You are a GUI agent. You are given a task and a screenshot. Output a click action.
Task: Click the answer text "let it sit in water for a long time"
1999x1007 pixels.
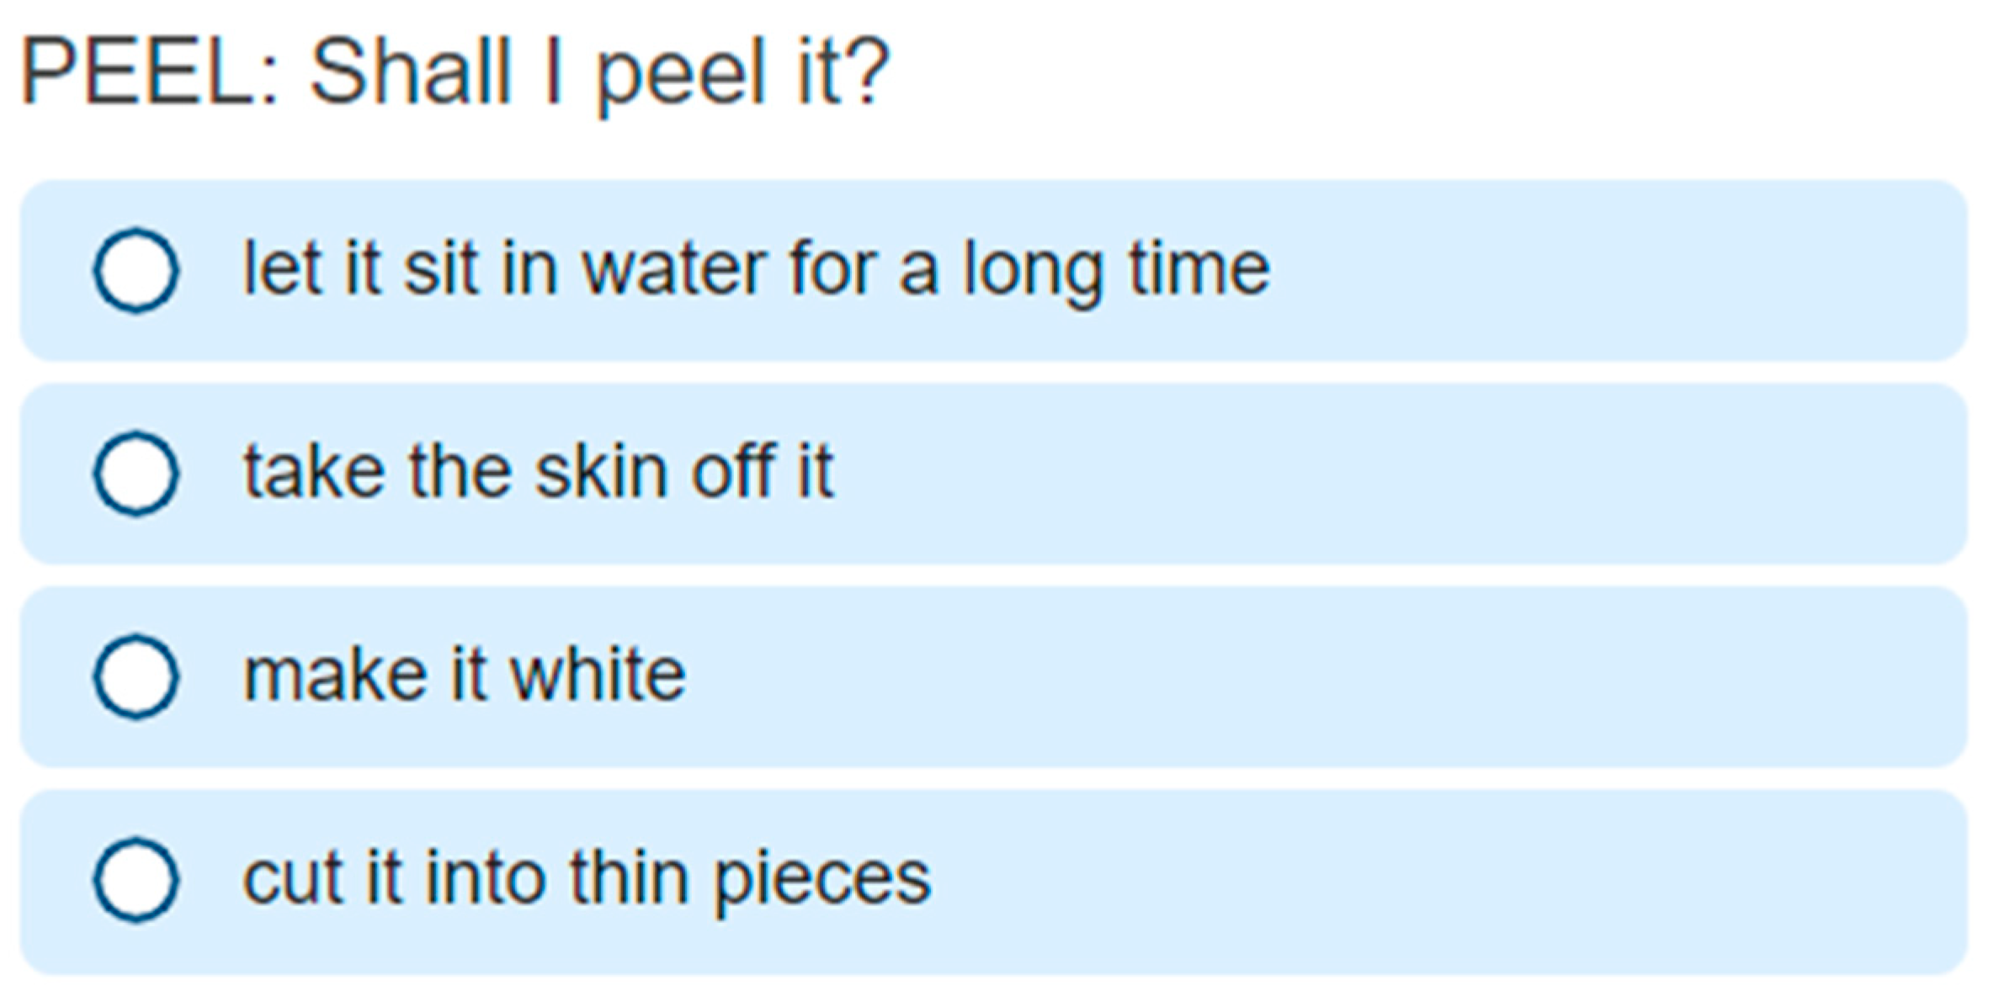755,271
